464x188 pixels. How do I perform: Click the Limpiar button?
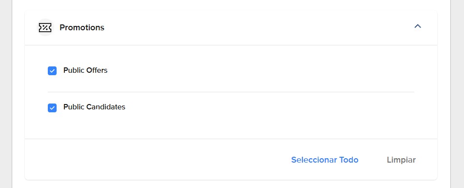coord(401,160)
